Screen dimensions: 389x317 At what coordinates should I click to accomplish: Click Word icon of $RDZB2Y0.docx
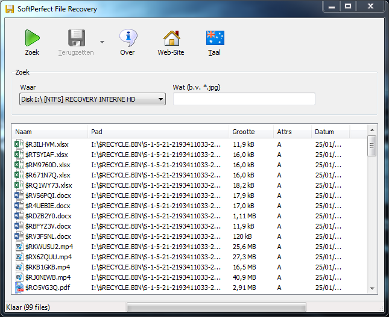[19, 216]
